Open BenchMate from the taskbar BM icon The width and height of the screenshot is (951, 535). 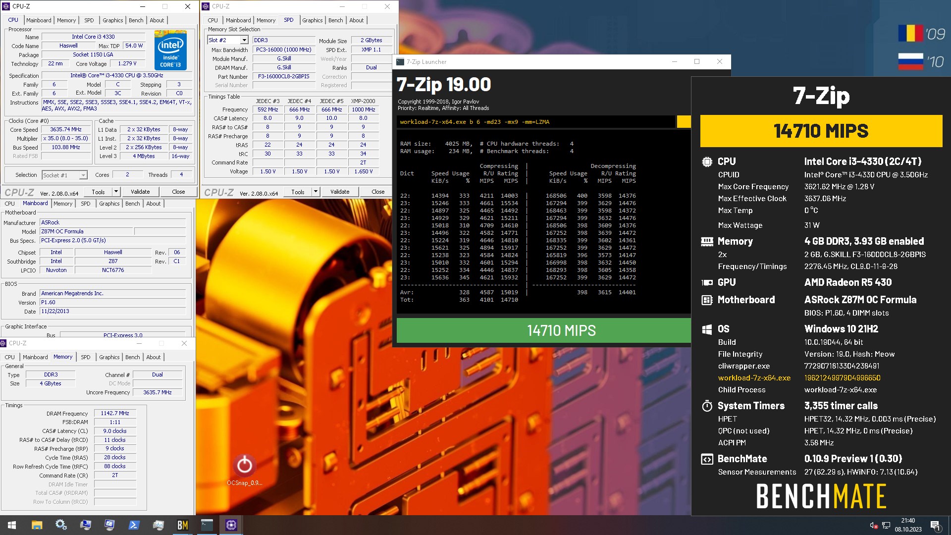coord(183,525)
